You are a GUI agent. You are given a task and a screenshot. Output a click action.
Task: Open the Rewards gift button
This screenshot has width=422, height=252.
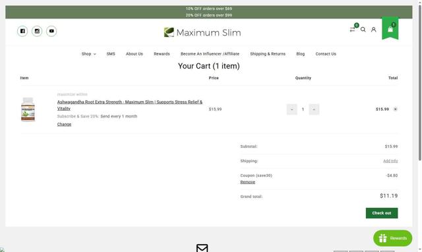coord(393,238)
